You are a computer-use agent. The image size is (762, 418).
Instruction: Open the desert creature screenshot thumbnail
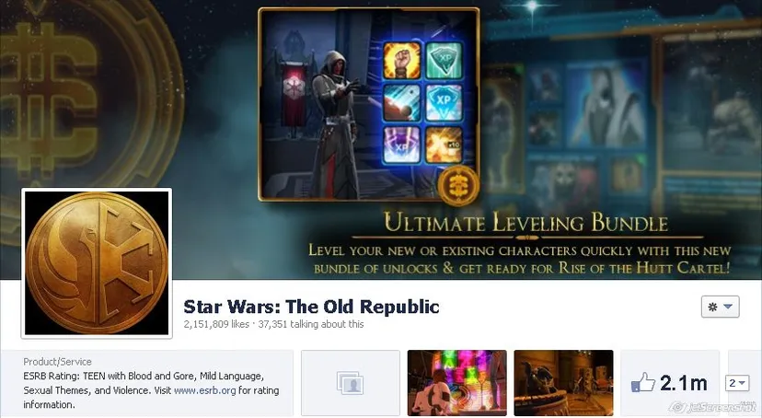(564, 383)
